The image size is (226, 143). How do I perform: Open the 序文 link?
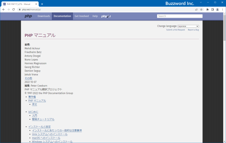[34, 104]
